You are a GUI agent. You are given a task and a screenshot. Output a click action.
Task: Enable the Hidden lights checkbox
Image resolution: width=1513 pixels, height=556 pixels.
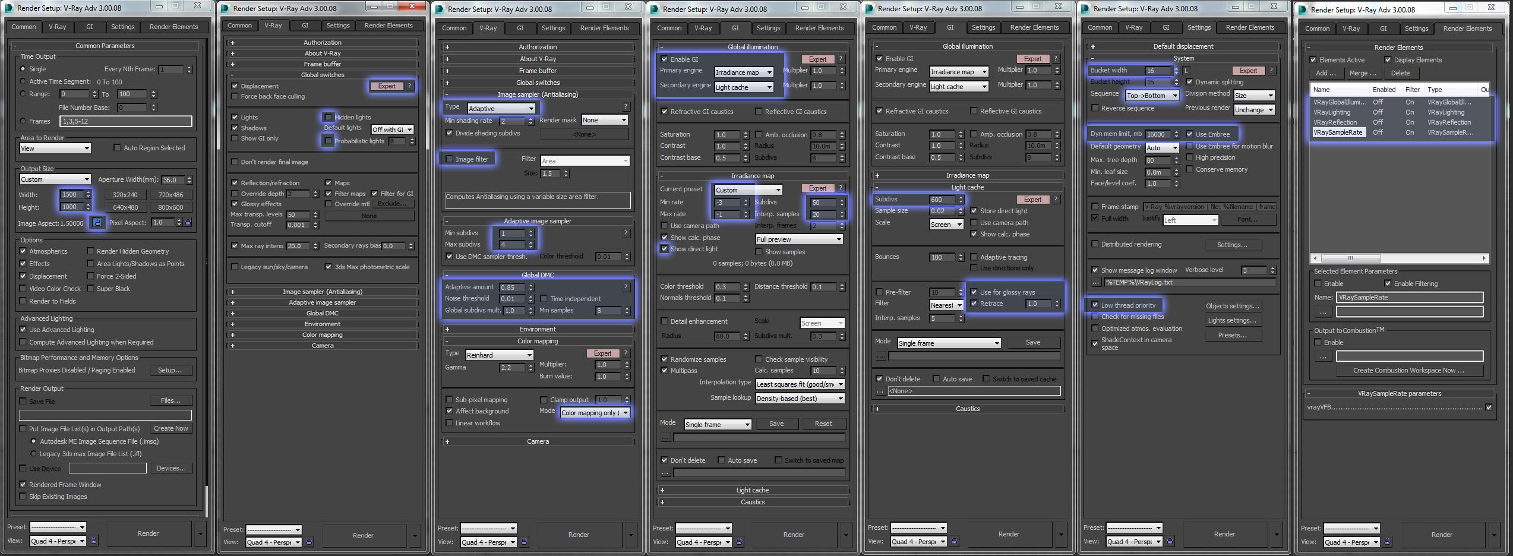pos(328,117)
